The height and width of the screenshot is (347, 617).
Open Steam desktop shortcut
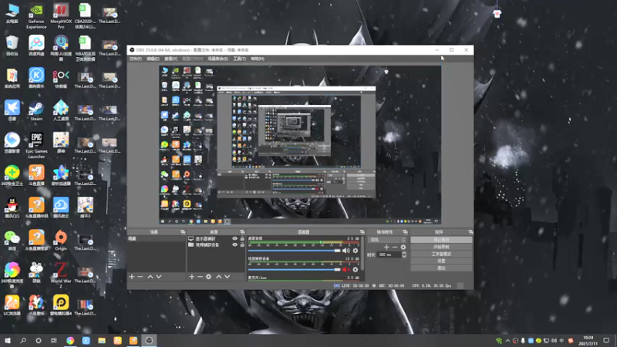[x=36, y=111]
